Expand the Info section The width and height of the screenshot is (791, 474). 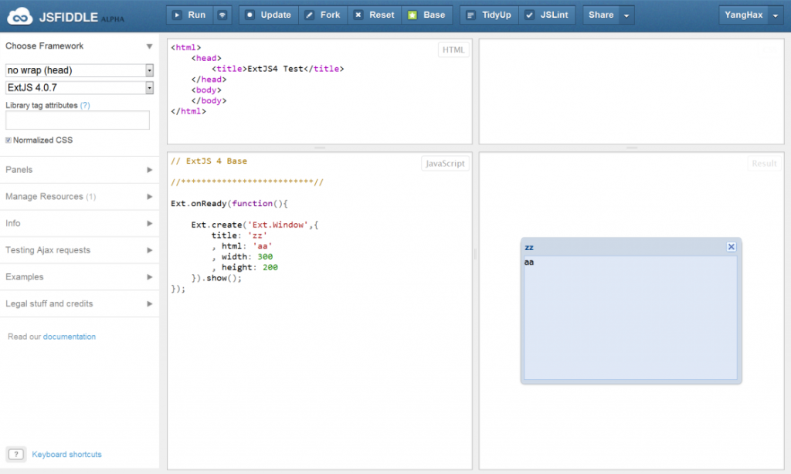pos(80,223)
